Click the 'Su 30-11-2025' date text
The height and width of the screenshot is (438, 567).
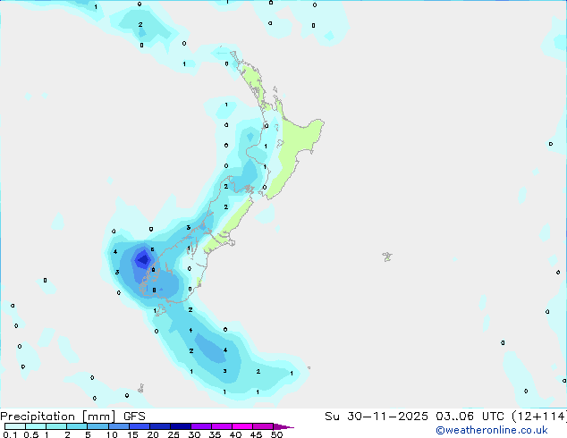(x=377, y=417)
